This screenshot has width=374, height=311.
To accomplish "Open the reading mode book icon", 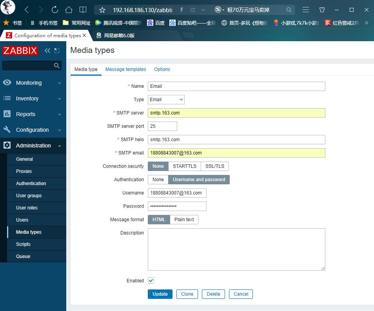I will pyautogui.click(x=83, y=10).
